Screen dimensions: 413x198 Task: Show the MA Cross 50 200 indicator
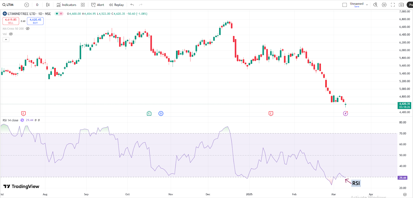28,29
